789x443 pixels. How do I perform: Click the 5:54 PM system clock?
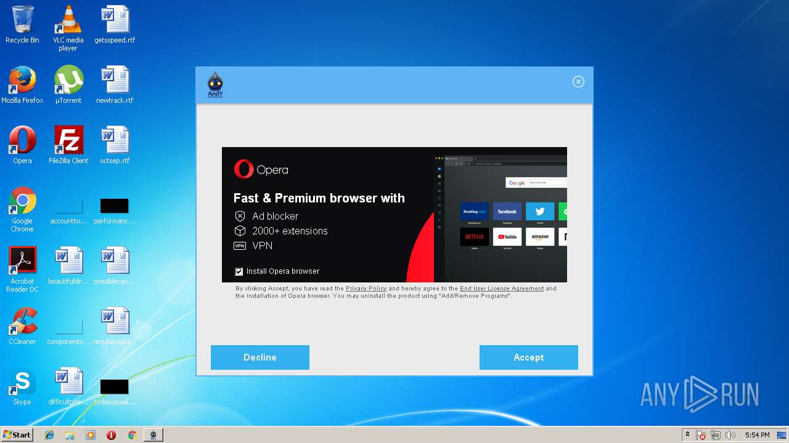757,435
